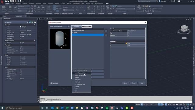Image resolution: width=195 pixels, height=110 pixels.
Task: Toggle the grid display in status bar
Action: point(142,105)
